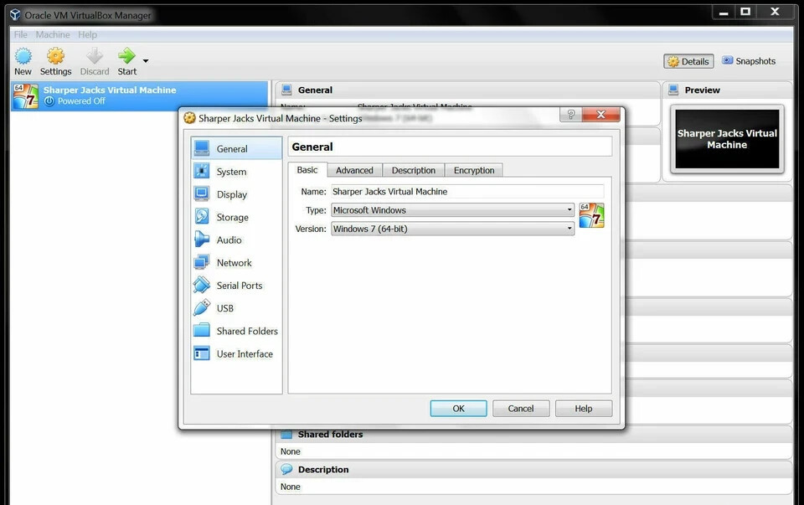This screenshot has width=804, height=505.
Task: Select the USB category icon
Action: coord(202,307)
